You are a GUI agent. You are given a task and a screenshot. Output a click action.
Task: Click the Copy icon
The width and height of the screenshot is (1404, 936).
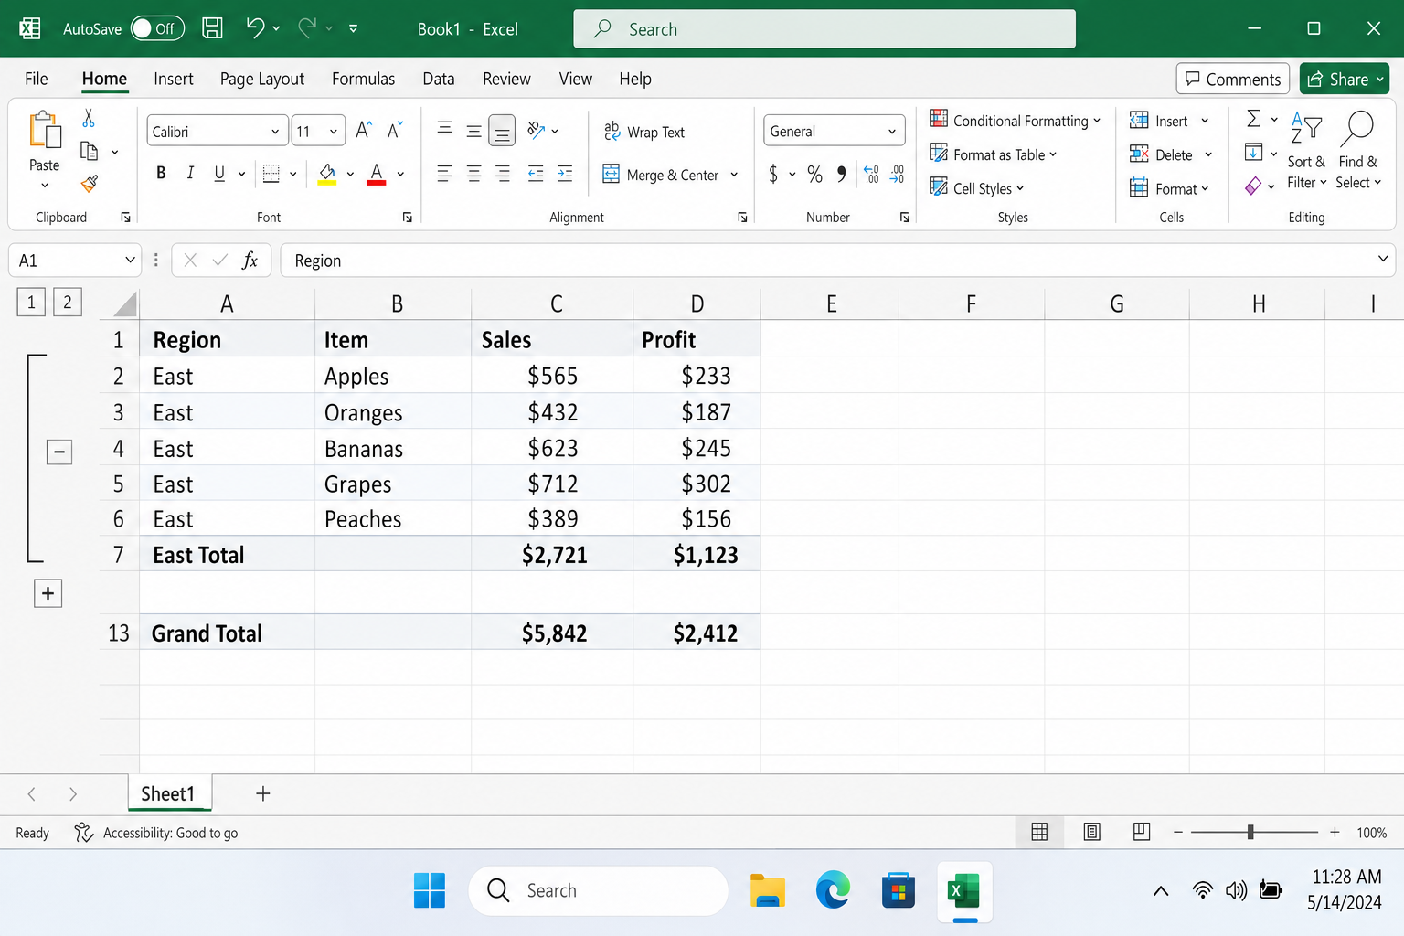coord(89,151)
